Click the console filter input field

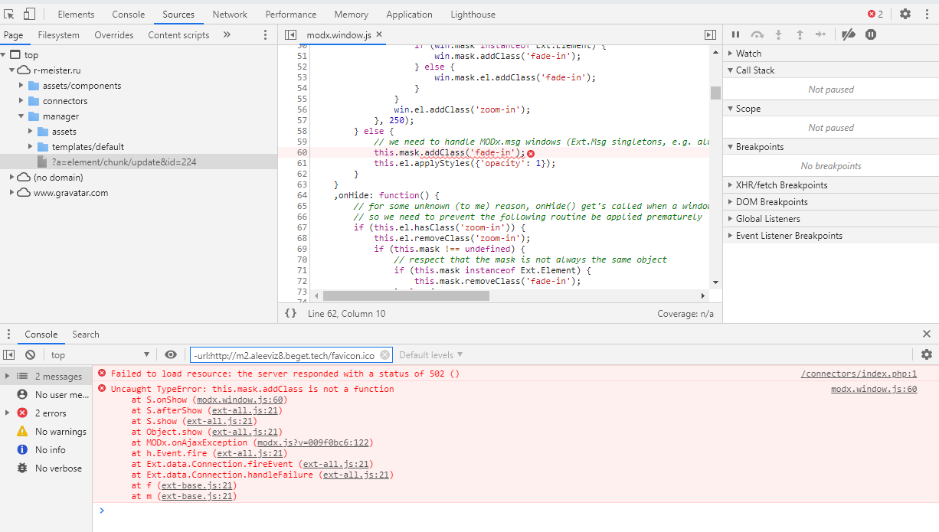pyautogui.click(x=291, y=355)
